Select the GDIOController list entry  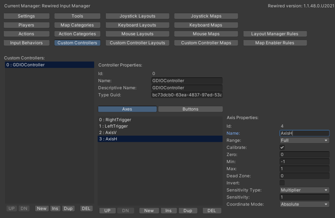coord(49,65)
